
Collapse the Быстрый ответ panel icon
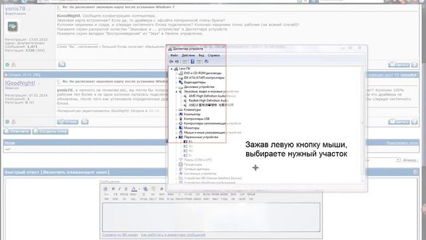pos(415,172)
